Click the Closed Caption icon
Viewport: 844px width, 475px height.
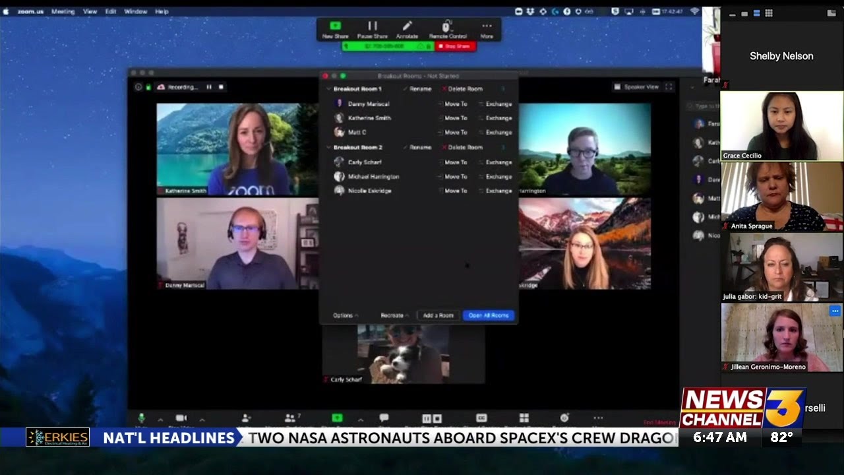(x=481, y=418)
